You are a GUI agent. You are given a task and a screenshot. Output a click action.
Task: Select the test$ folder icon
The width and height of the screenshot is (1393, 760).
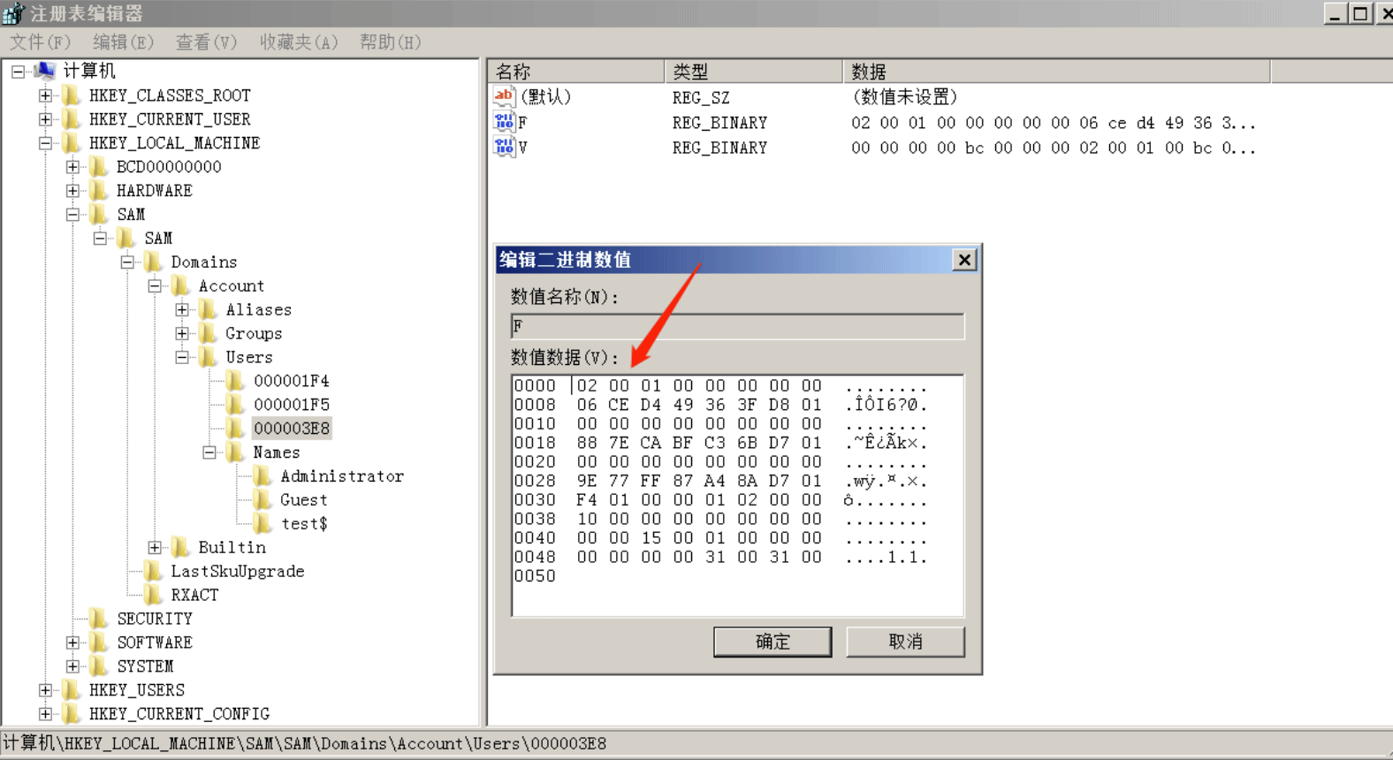(263, 523)
